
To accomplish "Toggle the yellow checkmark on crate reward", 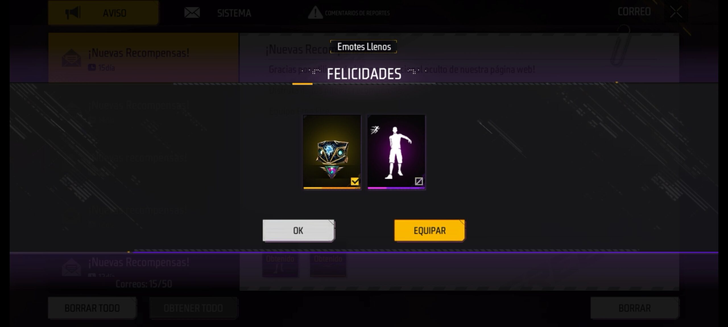I will click(355, 181).
